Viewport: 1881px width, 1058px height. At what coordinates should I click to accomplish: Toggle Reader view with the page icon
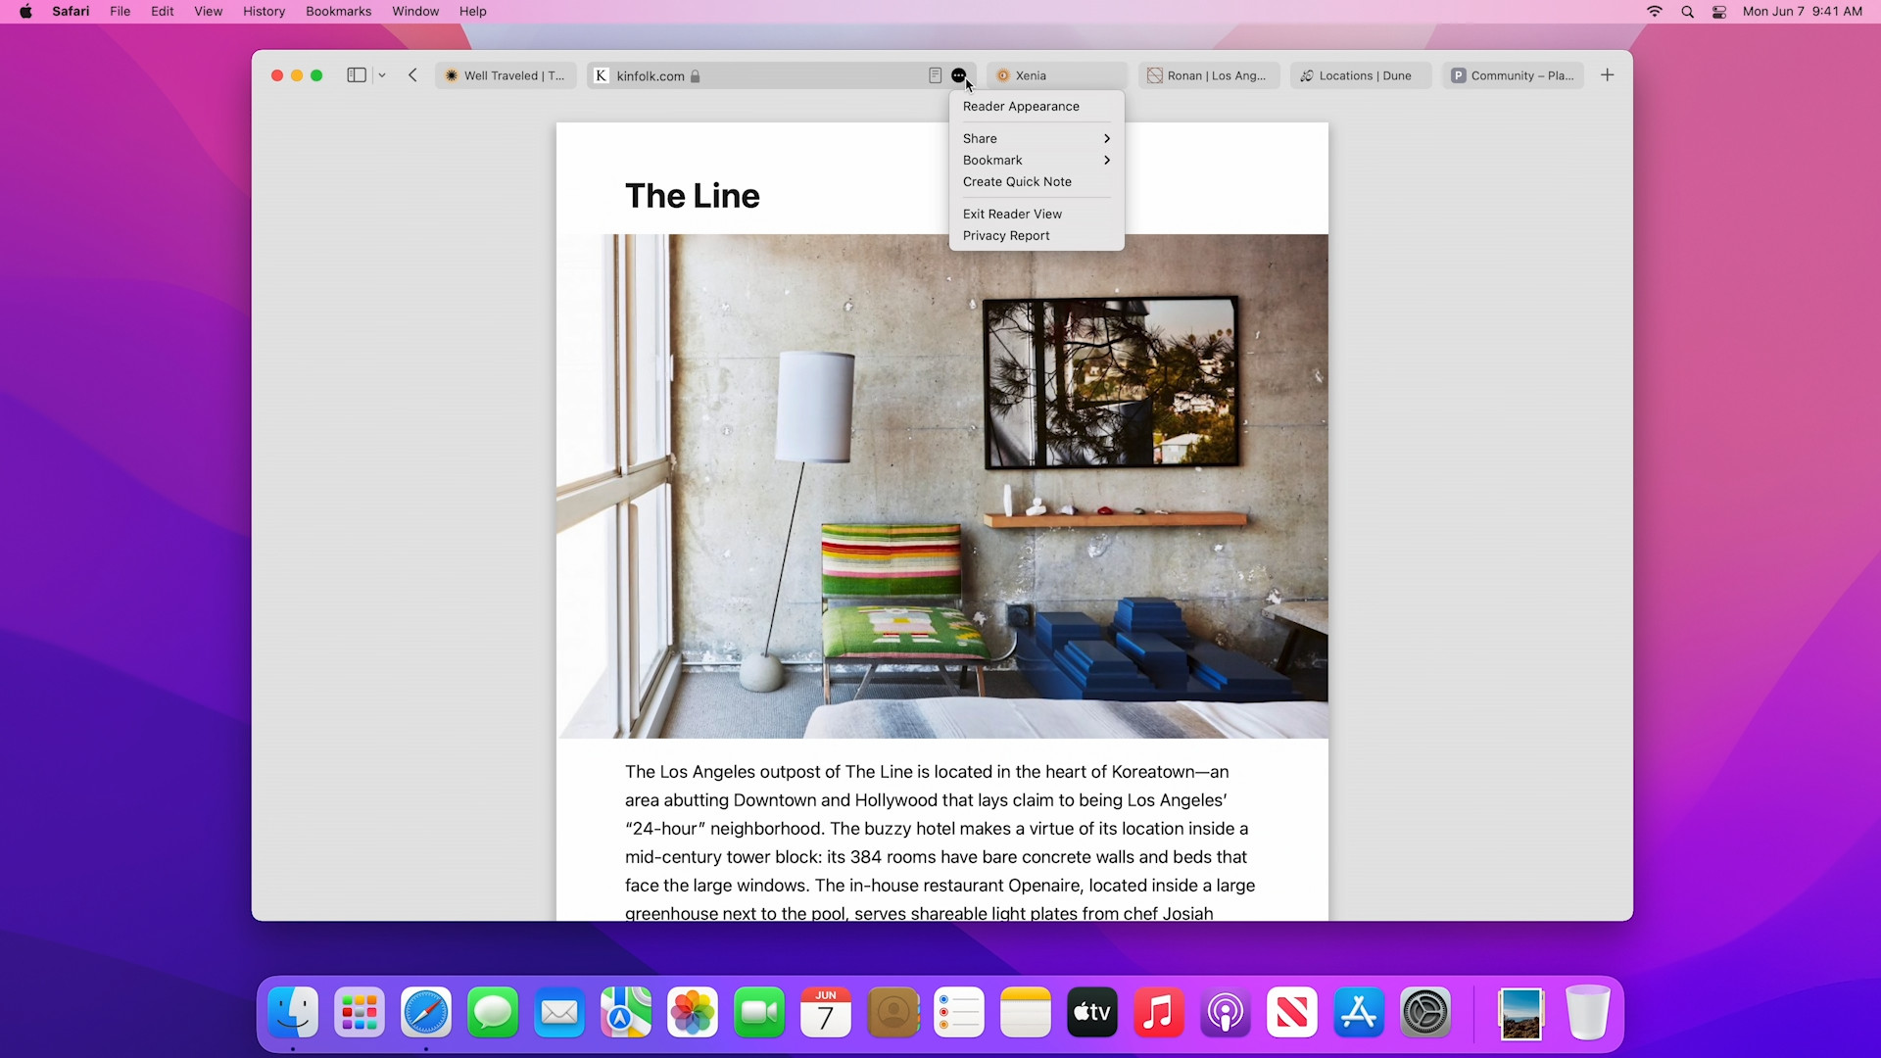click(935, 75)
